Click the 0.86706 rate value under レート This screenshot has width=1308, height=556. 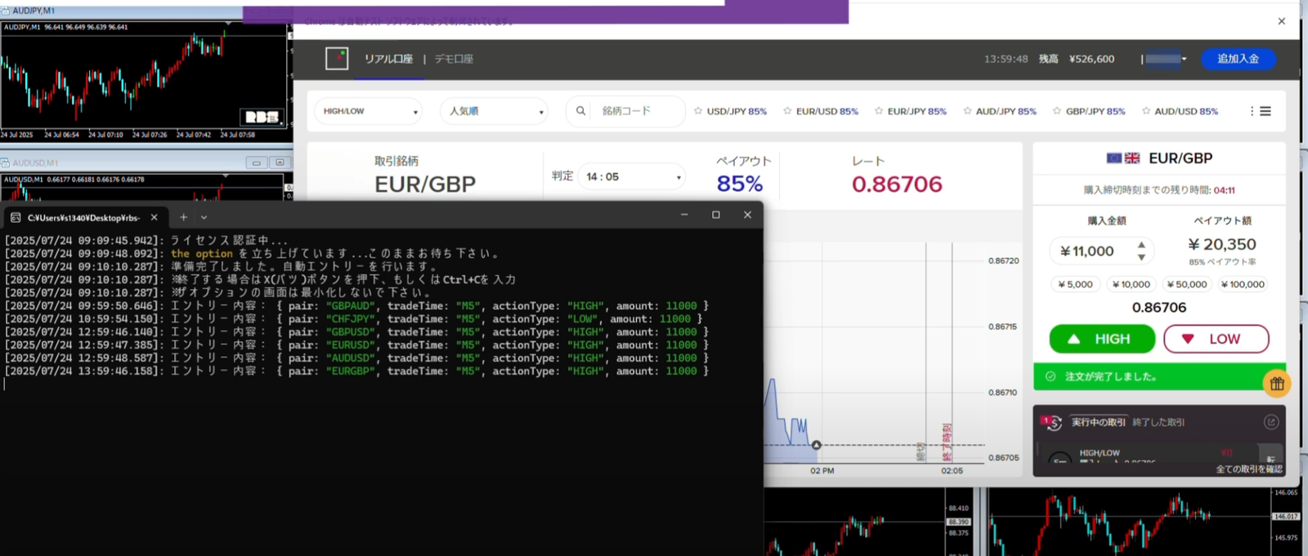(x=897, y=185)
